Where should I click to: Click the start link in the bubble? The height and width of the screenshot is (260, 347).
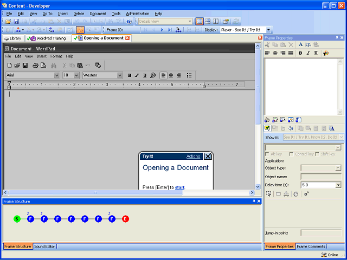[179, 187]
